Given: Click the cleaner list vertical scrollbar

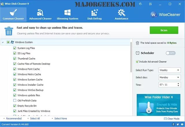Looking at the screenshot, I should [x=131, y=57].
